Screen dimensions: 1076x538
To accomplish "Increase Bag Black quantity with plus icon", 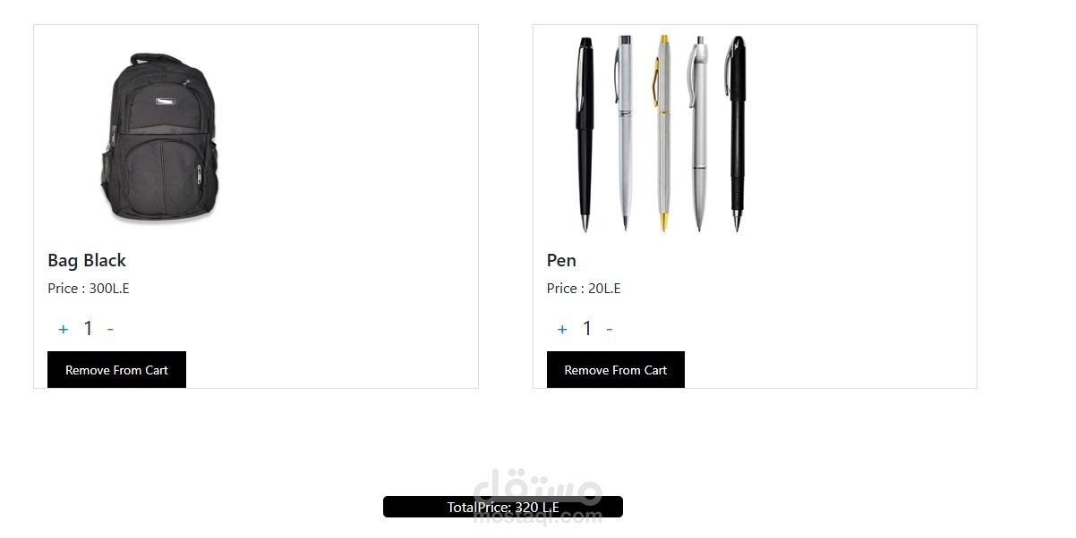I will [63, 329].
